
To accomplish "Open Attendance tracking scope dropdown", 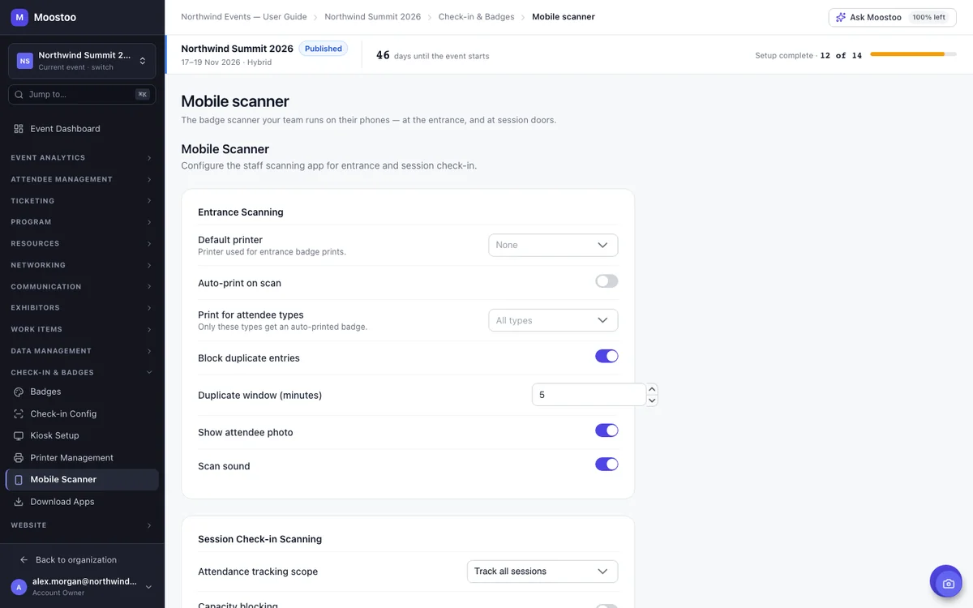I will click(542, 572).
